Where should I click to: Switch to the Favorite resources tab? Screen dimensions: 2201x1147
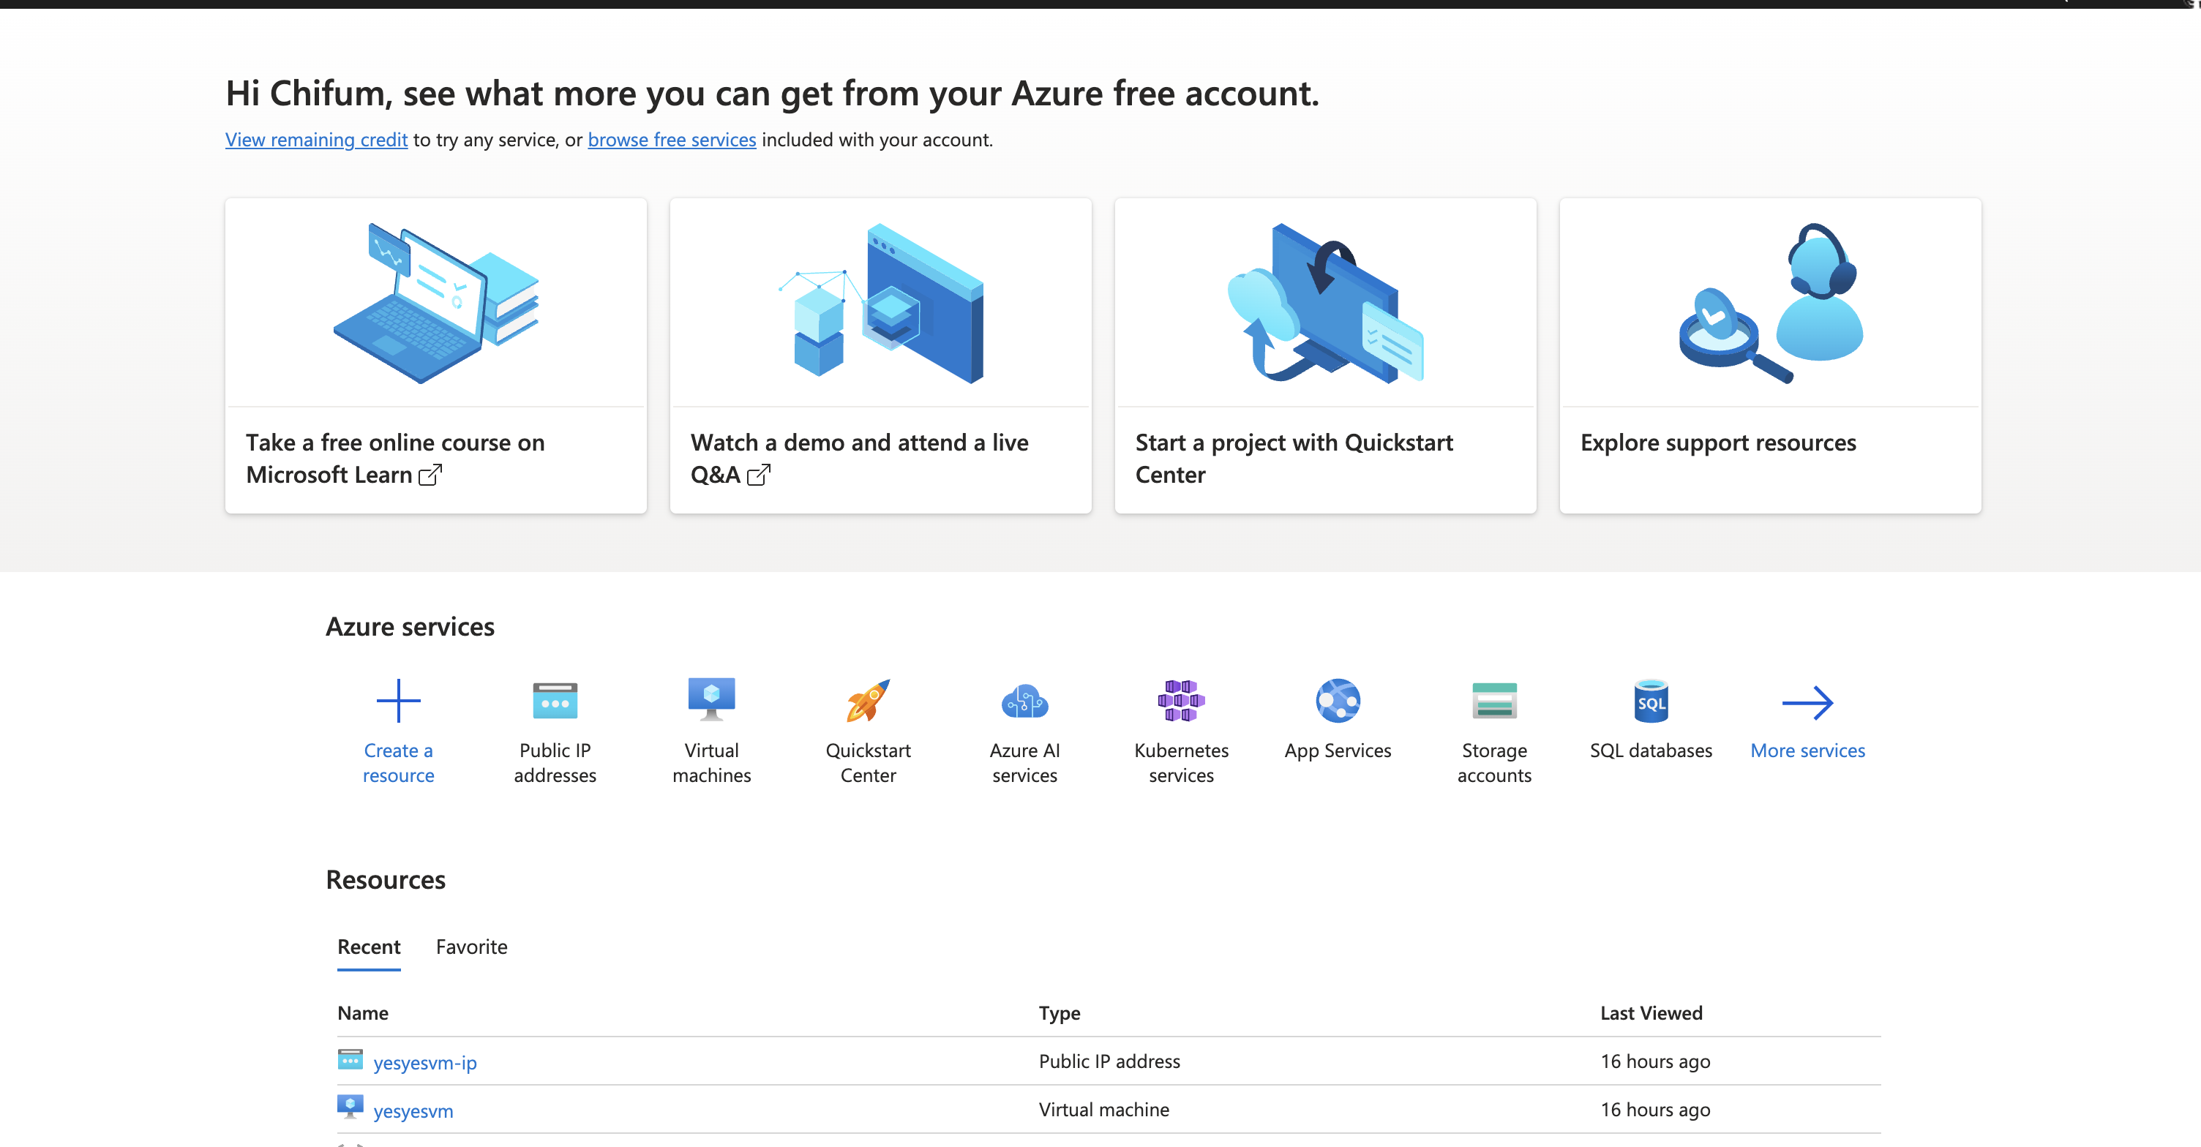[x=470, y=947]
